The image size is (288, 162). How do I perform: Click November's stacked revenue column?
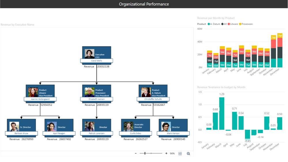[x=273, y=51]
